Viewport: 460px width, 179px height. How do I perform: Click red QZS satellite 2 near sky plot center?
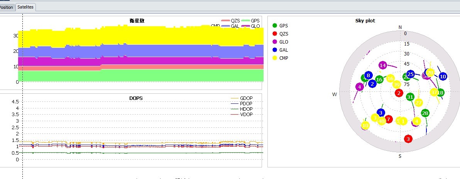[x=399, y=93]
